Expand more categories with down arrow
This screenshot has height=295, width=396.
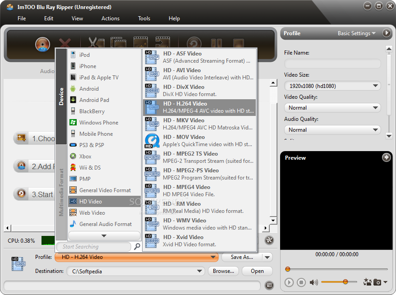104,235
